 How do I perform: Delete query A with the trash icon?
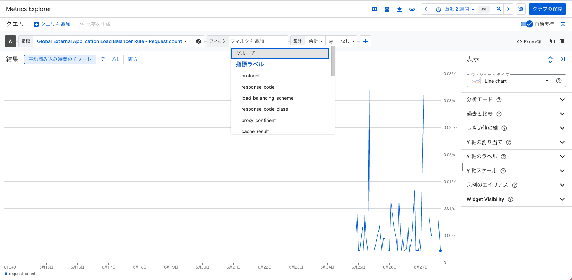tap(562, 41)
